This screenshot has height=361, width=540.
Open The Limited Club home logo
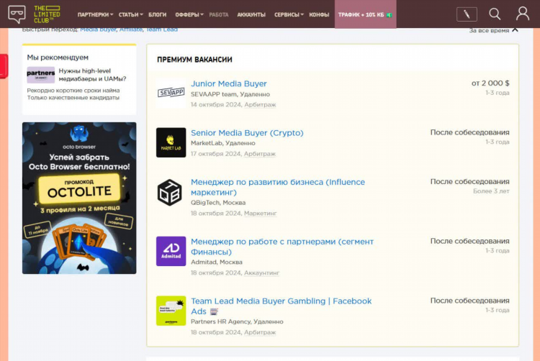tap(48, 14)
